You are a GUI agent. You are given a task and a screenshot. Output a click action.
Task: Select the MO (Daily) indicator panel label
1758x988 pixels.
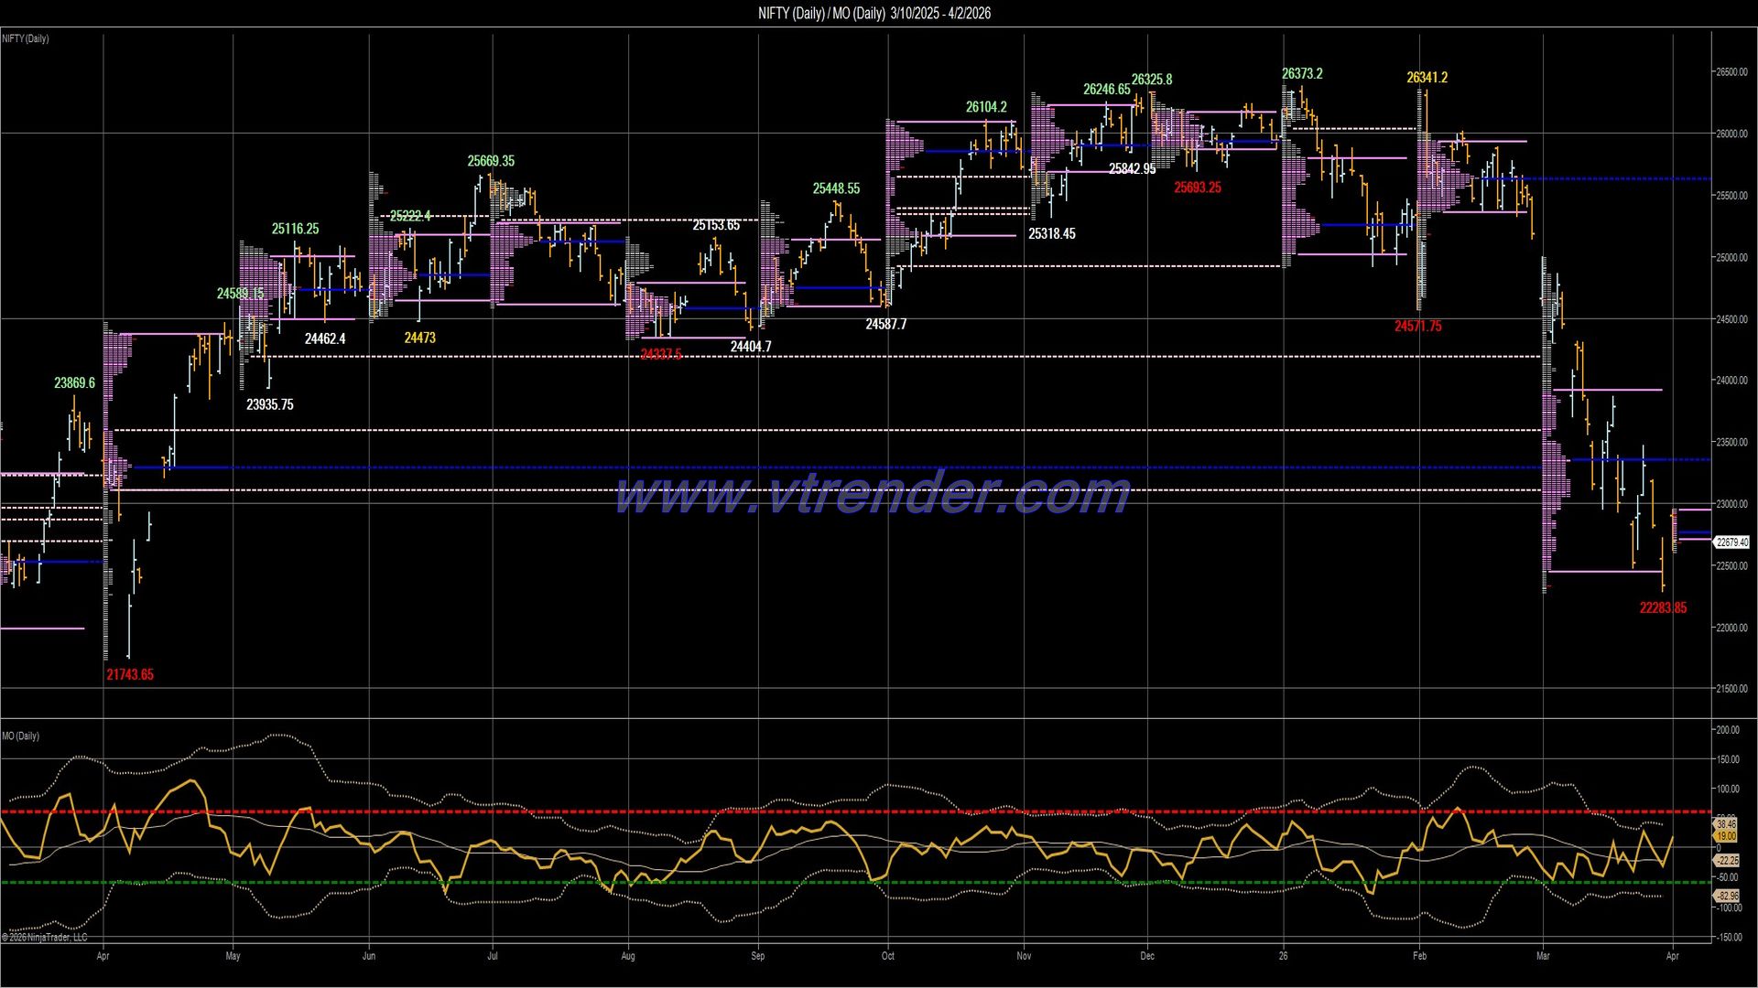point(20,735)
